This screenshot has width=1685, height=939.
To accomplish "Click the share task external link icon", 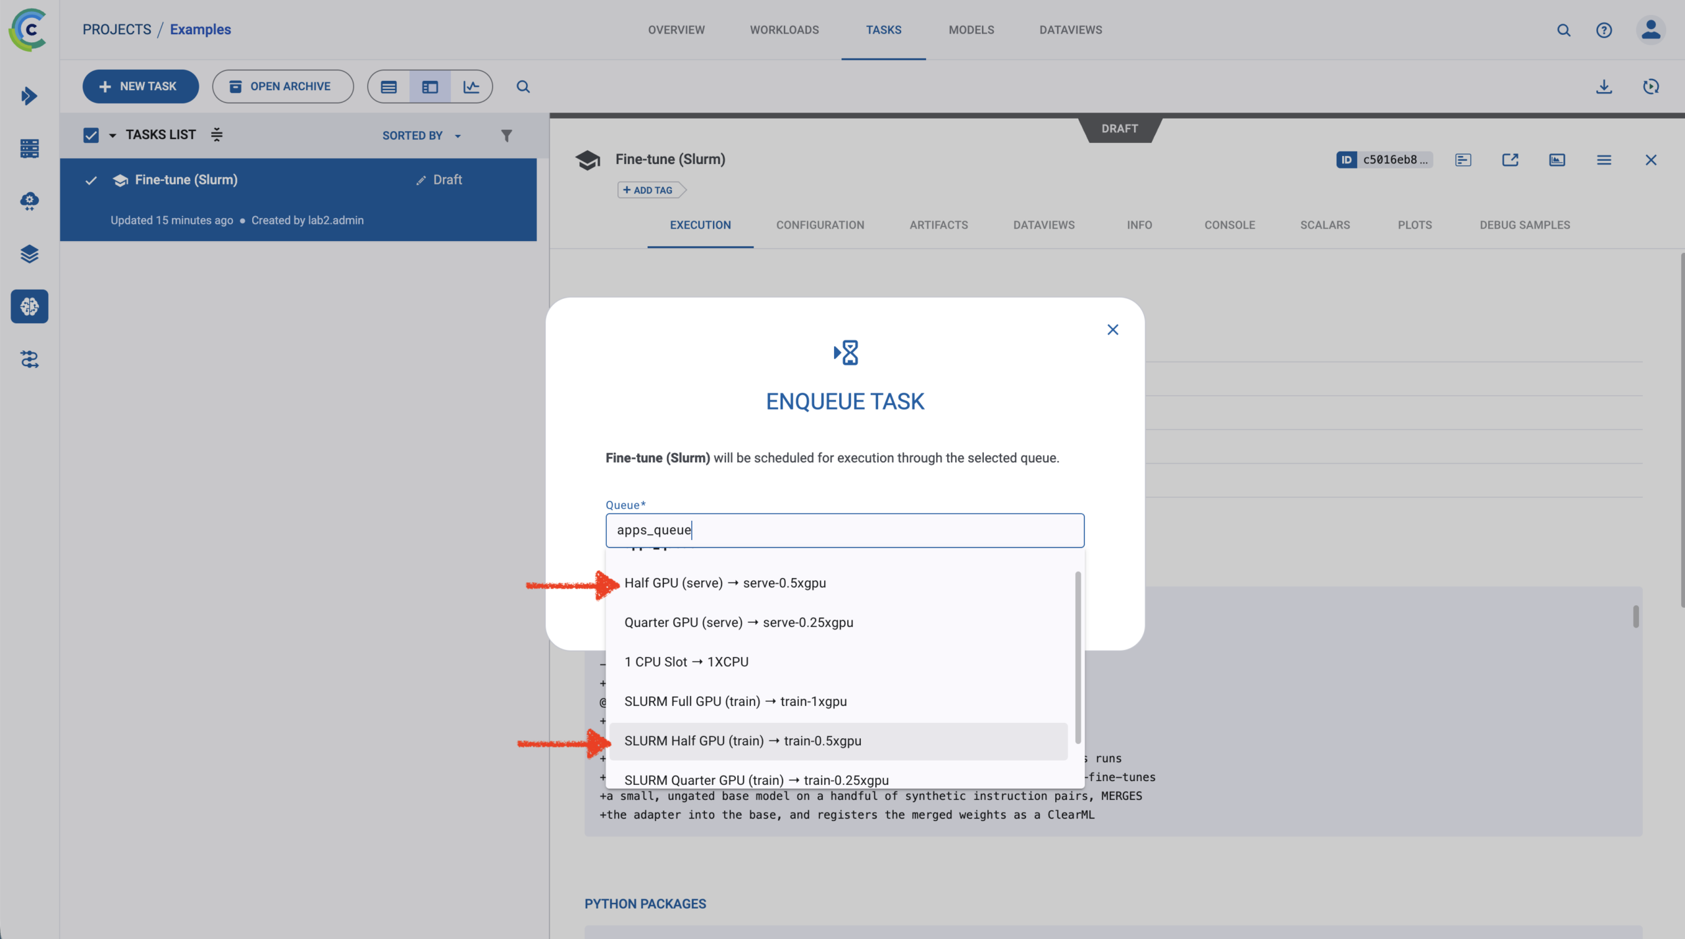I will click(x=1511, y=160).
